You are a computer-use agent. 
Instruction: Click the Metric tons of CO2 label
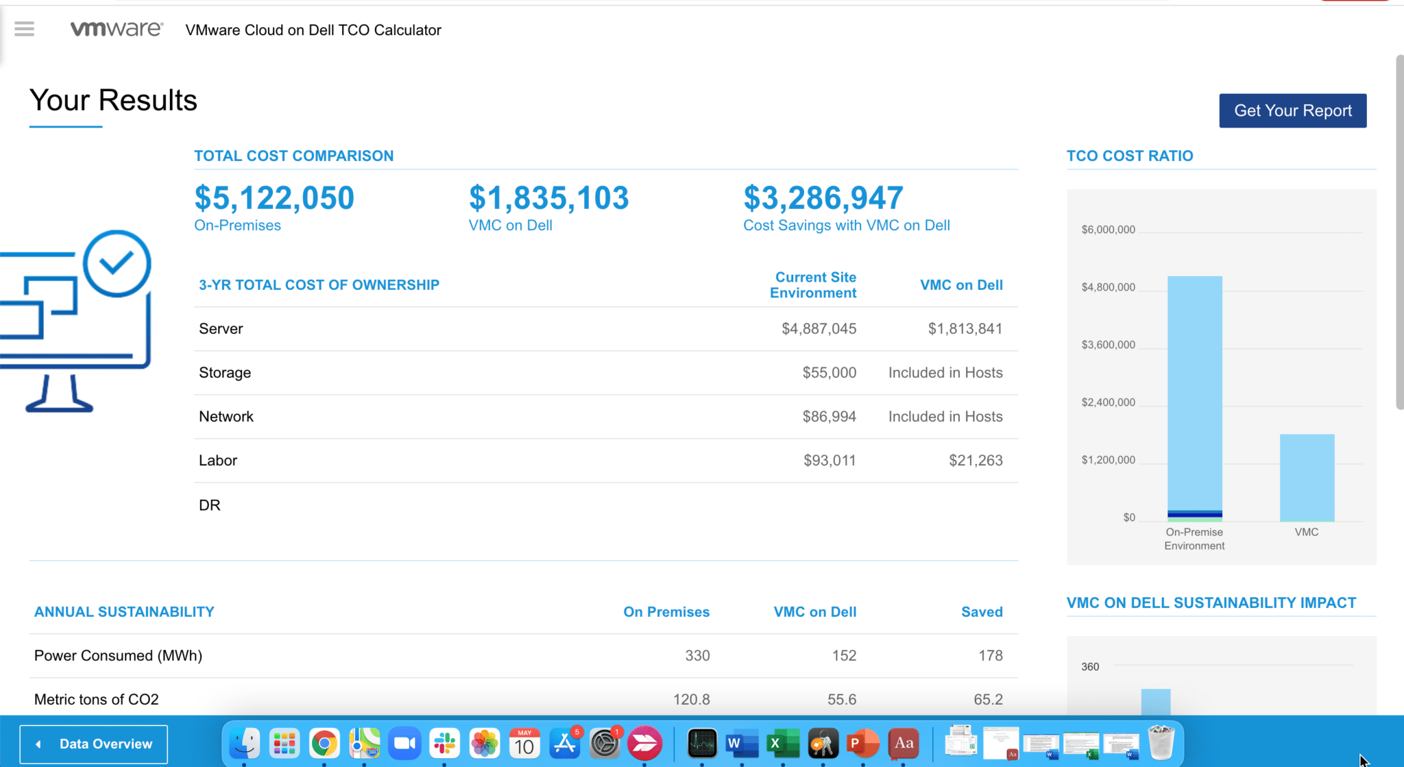[97, 700]
